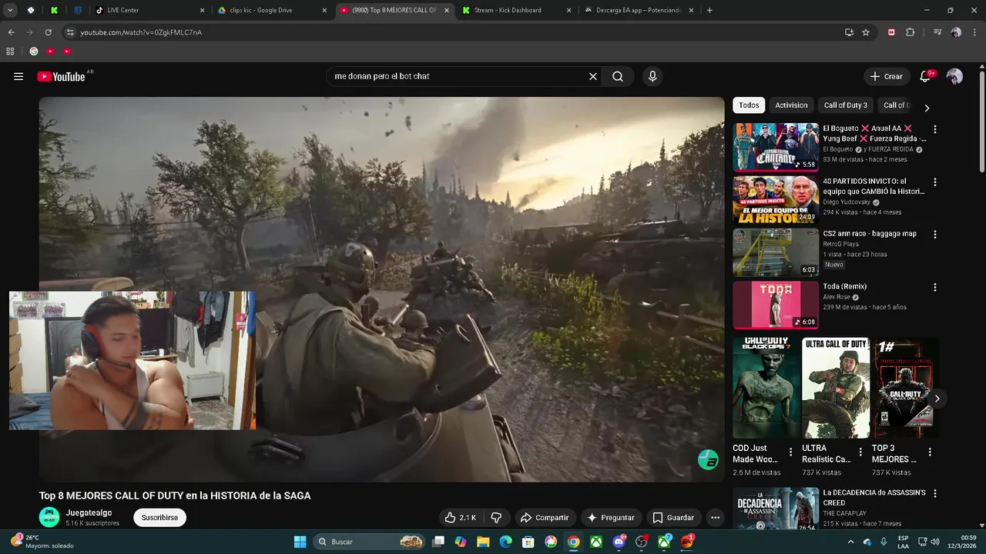Switch to Descarga EA app tab

click(x=638, y=10)
